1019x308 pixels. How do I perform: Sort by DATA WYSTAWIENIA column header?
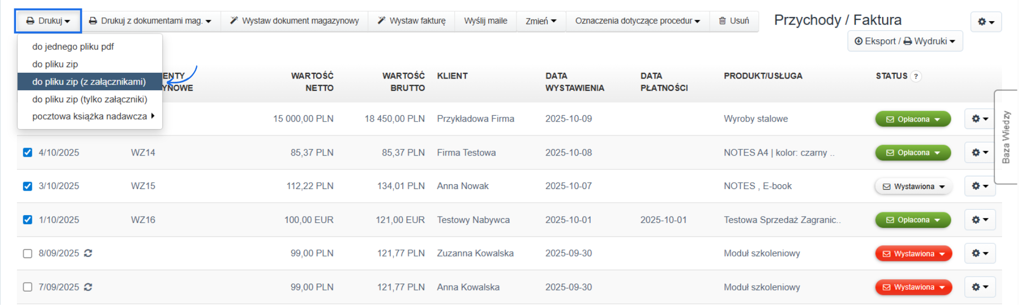click(575, 82)
